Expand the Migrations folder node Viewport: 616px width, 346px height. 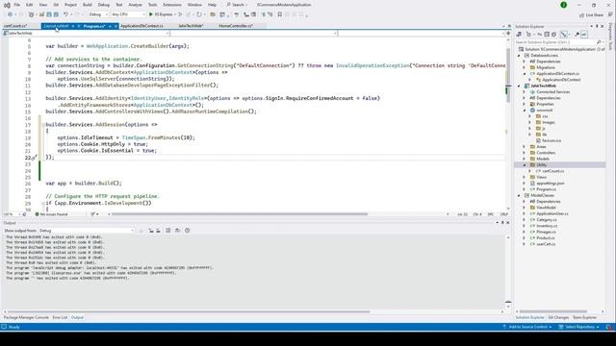pyautogui.click(x=525, y=67)
